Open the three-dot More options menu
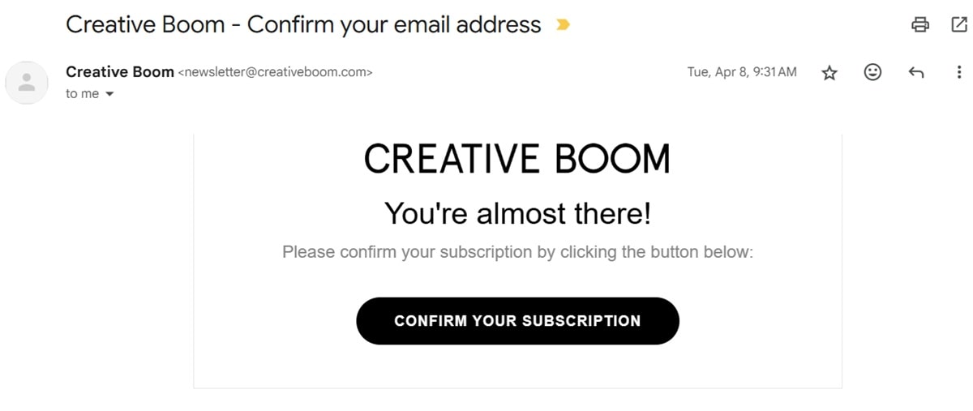Screen dimensions: 973x411 pos(959,72)
